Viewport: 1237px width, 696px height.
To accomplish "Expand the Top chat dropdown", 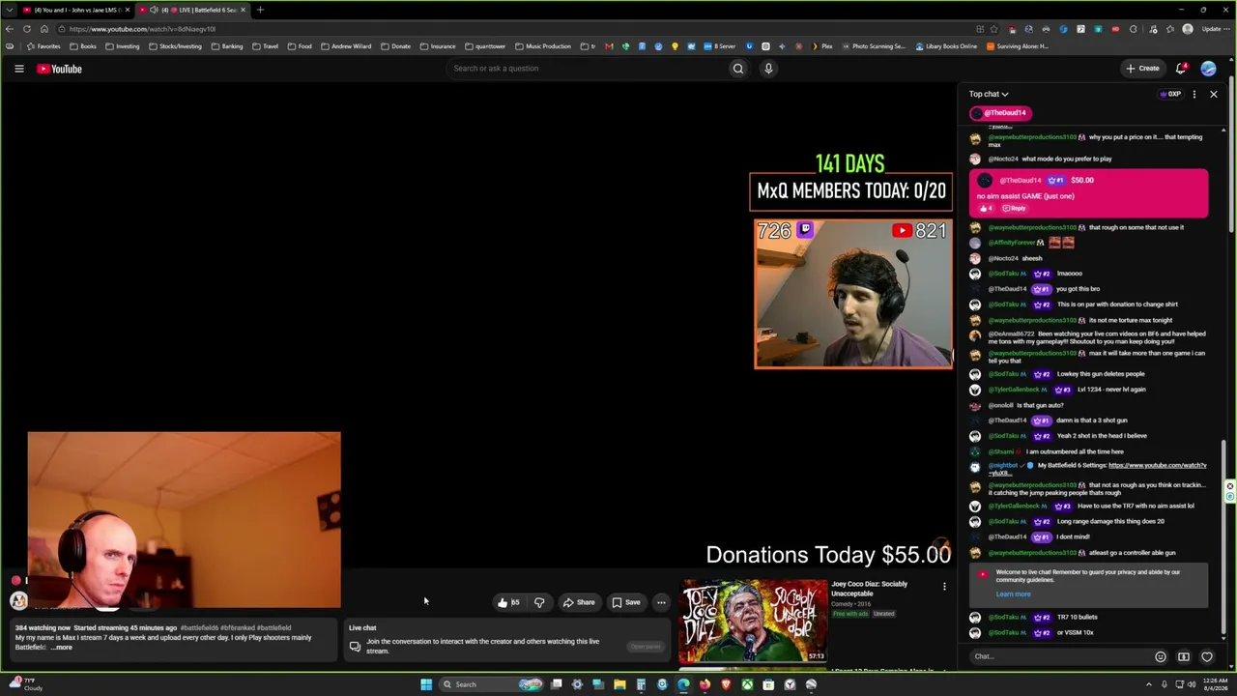I will [x=989, y=94].
